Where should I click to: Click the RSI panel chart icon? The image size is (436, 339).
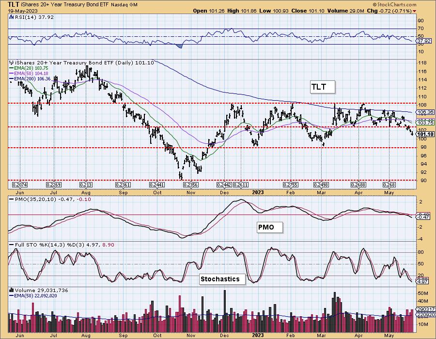[12, 17]
